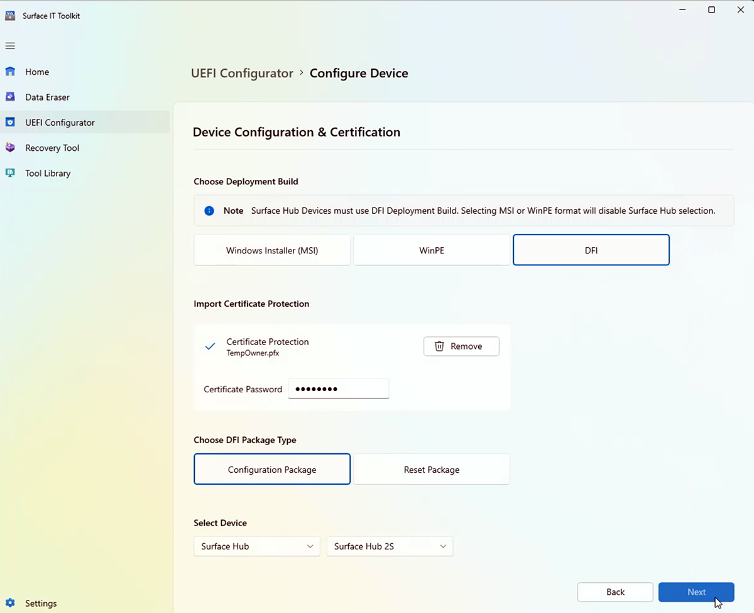
Task: Open the Surface Hub device dropdown
Action: [256, 546]
